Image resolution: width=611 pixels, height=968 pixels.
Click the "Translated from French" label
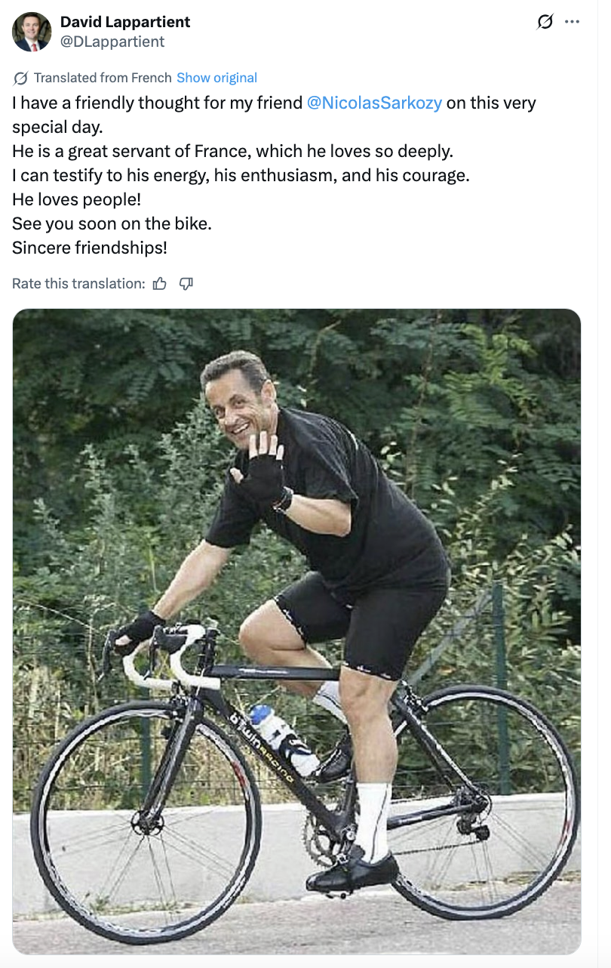[x=103, y=78]
